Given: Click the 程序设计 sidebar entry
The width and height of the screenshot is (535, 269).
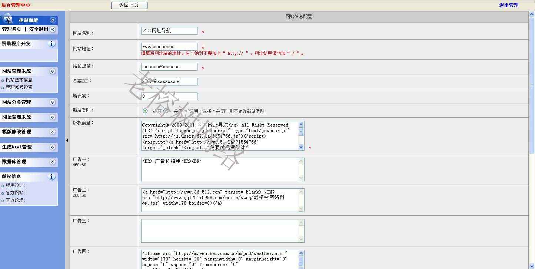Looking at the screenshot, I should coord(15,185).
